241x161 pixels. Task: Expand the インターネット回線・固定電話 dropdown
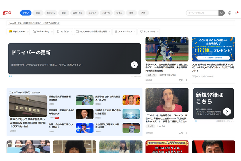pos(110,31)
